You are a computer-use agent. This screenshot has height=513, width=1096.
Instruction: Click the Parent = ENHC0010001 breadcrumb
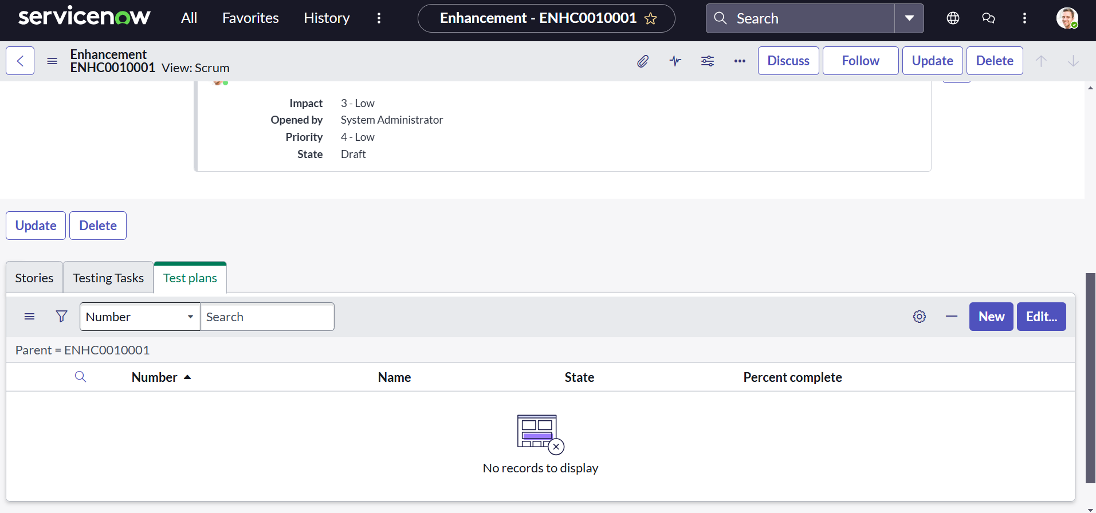click(83, 350)
